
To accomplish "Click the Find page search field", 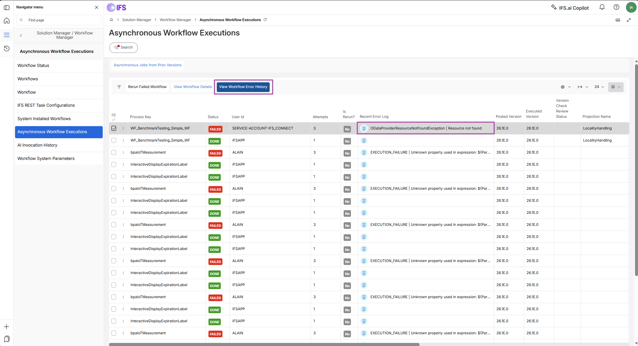I will tap(59, 20).
